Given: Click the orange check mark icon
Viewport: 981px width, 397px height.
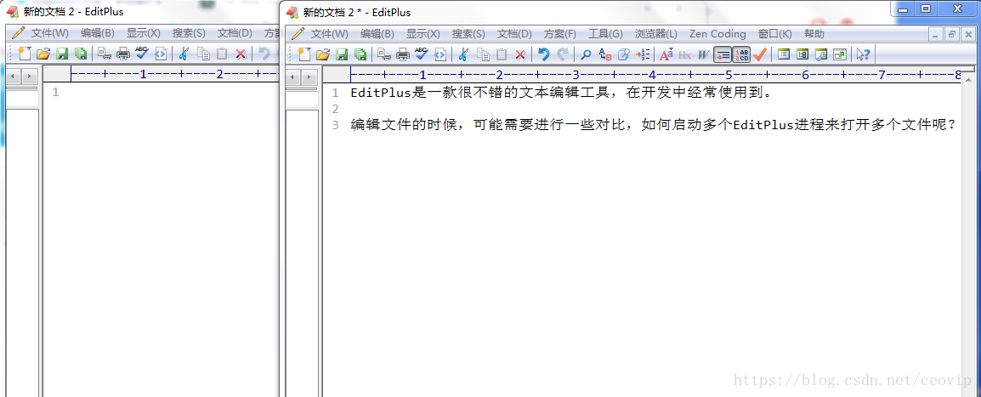Looking at the screenshot, I should [759, 54].
